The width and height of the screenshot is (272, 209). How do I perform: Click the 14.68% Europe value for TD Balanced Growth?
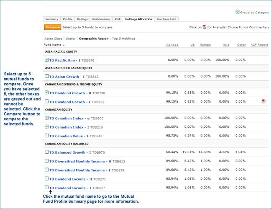click(205, 152)
